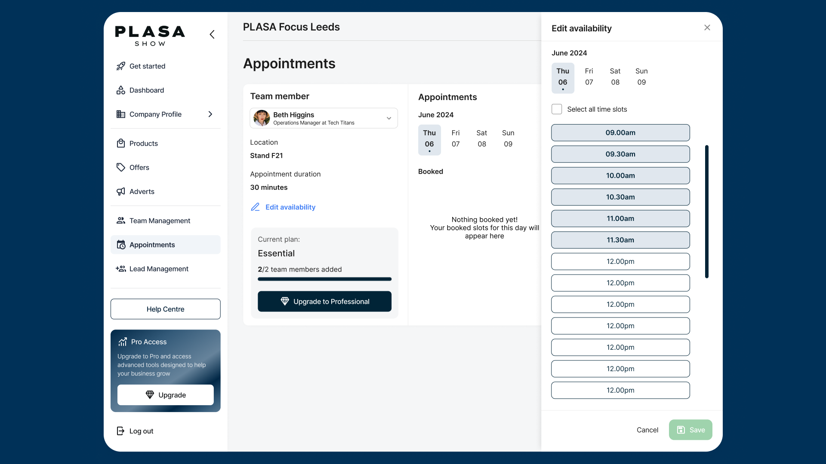Expand the Company Profile submenu chevron
The width and height of the screenshot is (826, 464).
pyautogui.click(x=210, y=114)
